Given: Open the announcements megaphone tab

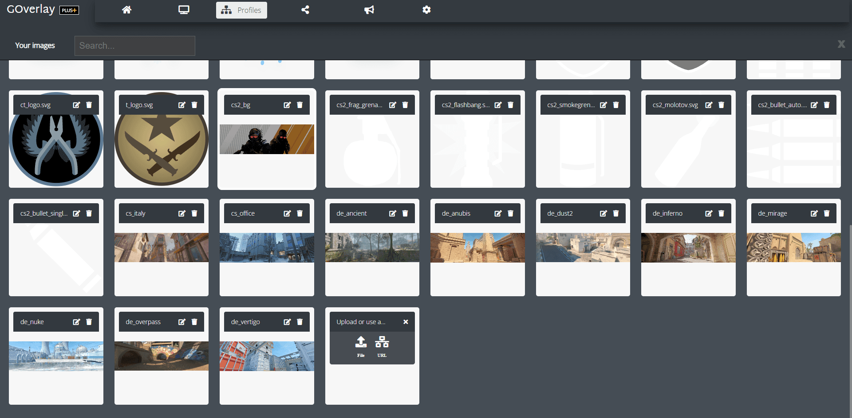Looking at the screenshot, I should tap(369, 10).
